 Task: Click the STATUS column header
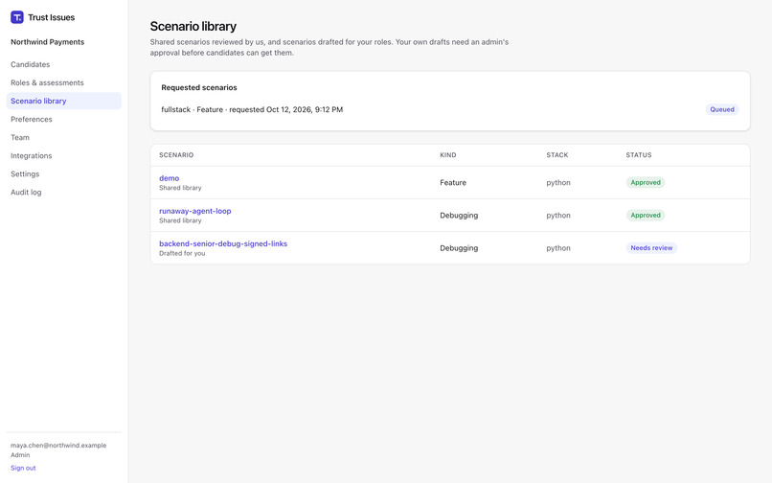tap(639, 154)
